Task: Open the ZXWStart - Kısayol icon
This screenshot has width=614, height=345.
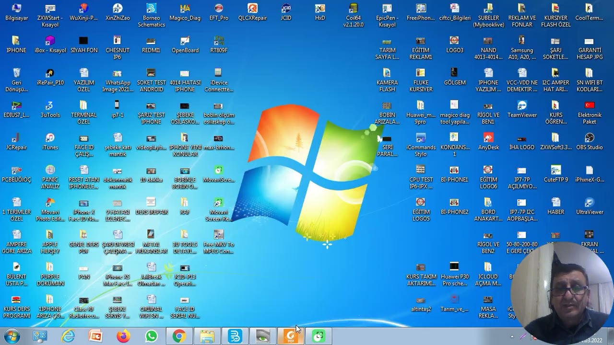Action: [x=50, y=15]
